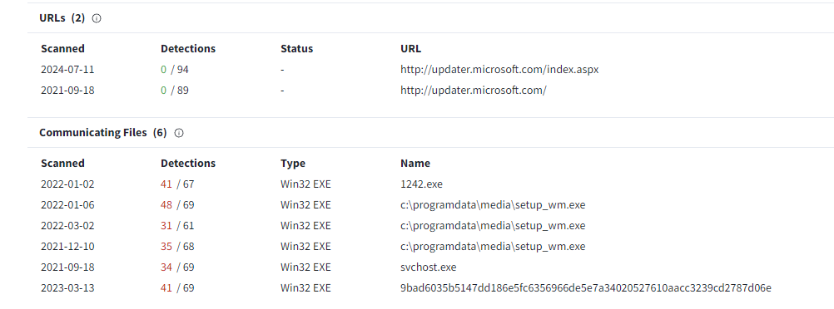Click Win32 EXE type in svchost.exe row
The width and height of the screenshot is (834, 309).
305,267
